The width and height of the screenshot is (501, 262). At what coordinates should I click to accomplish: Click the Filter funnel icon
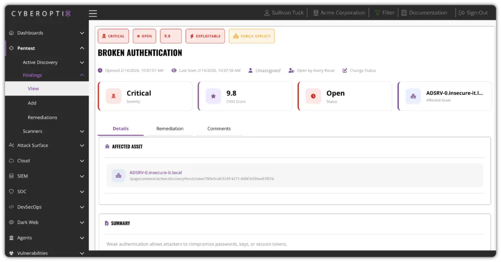(378, 13)
